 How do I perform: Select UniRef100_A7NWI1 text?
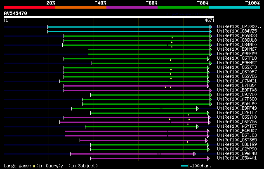pos(237,81)
